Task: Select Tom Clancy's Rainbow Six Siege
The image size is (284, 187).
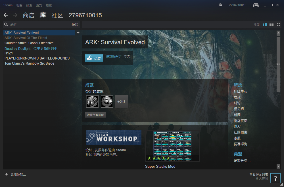Action: (29, 63)
